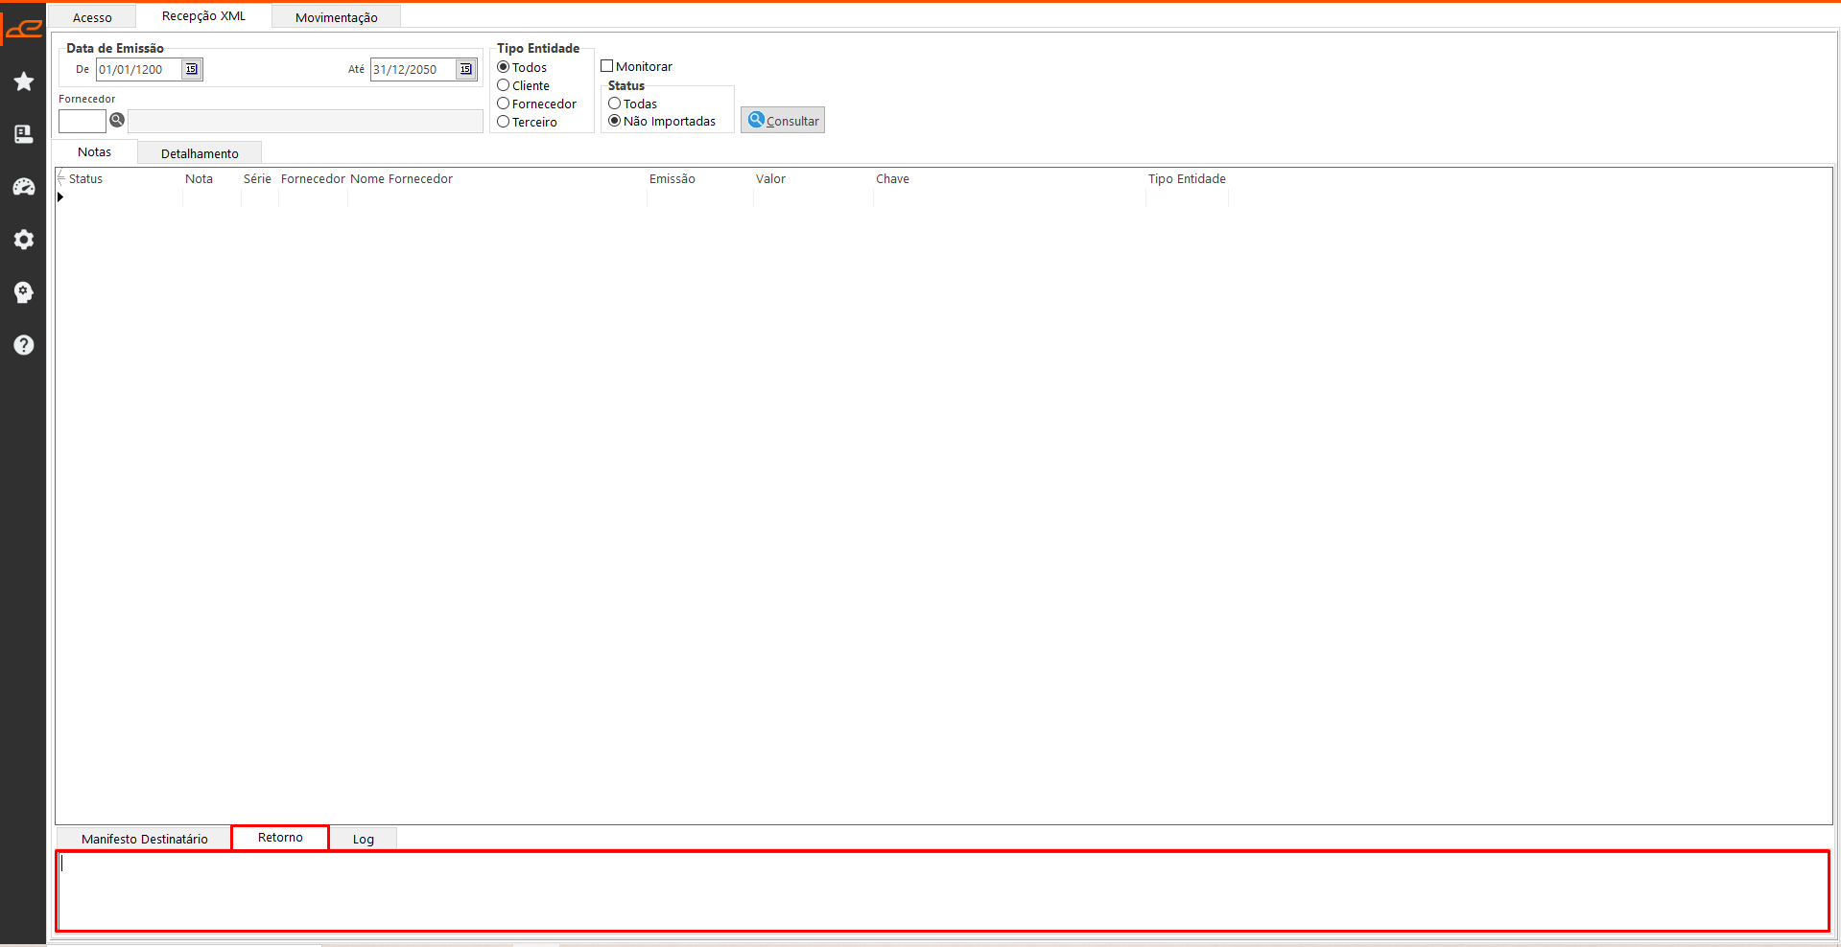Choose the Terceiro radio option
Viewport: 1841px width, 947px height.
point(504,122)
